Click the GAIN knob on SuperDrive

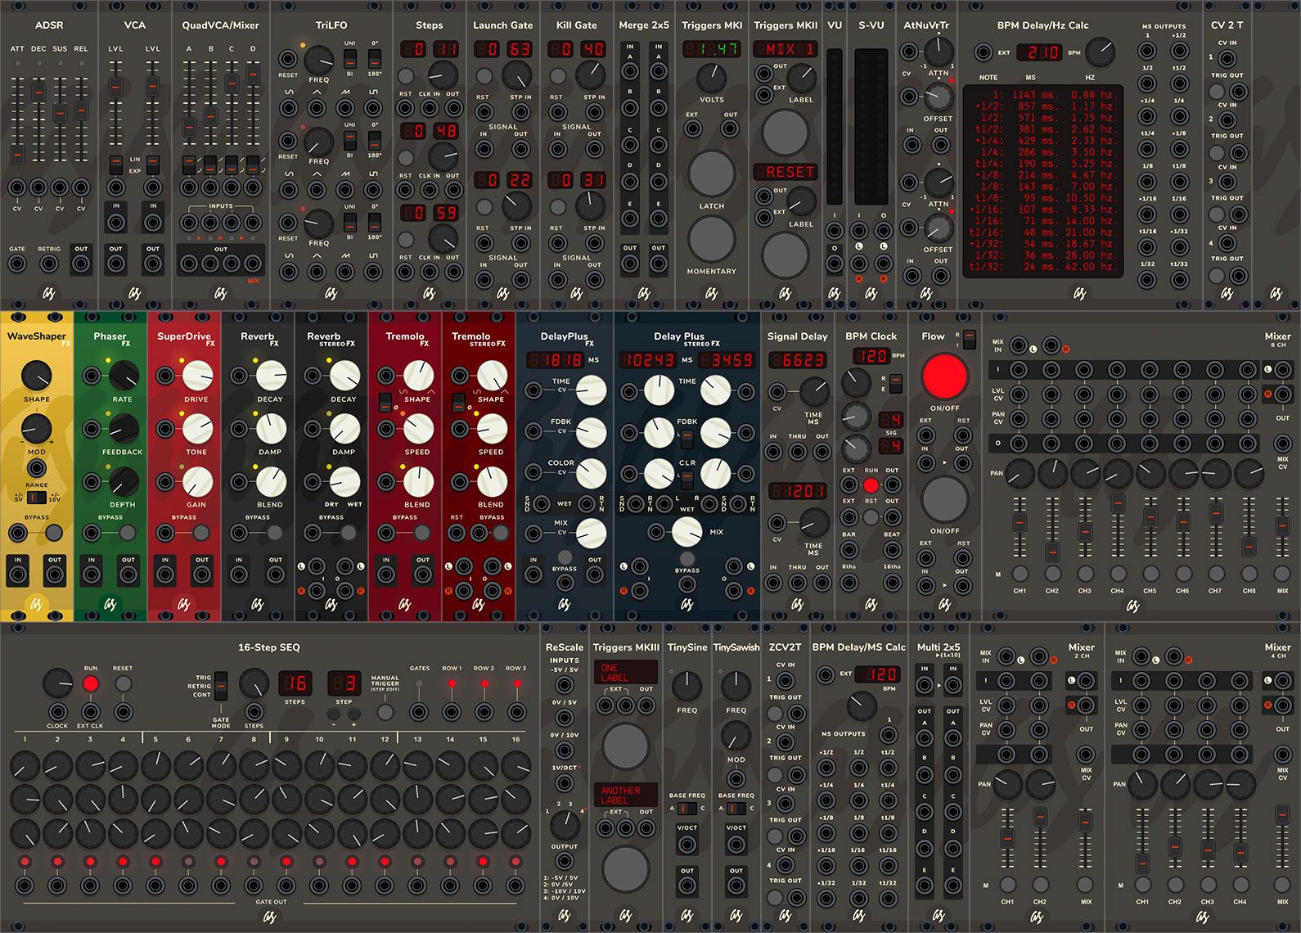pos(197,482)
